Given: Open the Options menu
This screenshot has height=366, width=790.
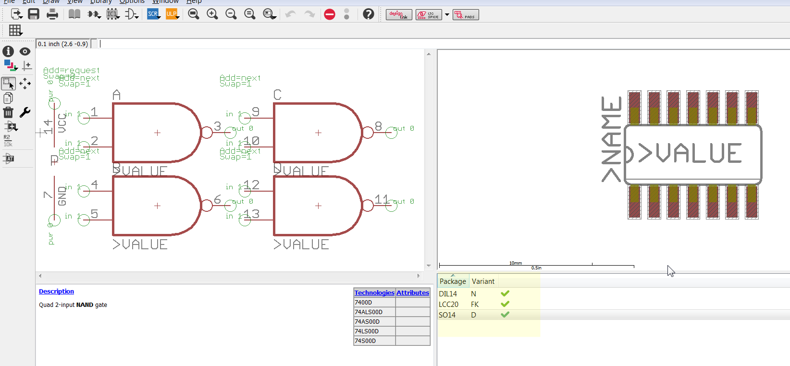Looking at the screenshot, I should pos(132,2).
